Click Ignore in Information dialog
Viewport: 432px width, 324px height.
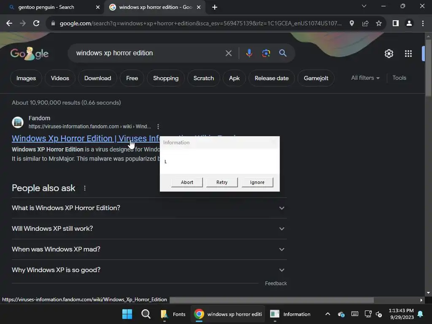tap(257, 182)
